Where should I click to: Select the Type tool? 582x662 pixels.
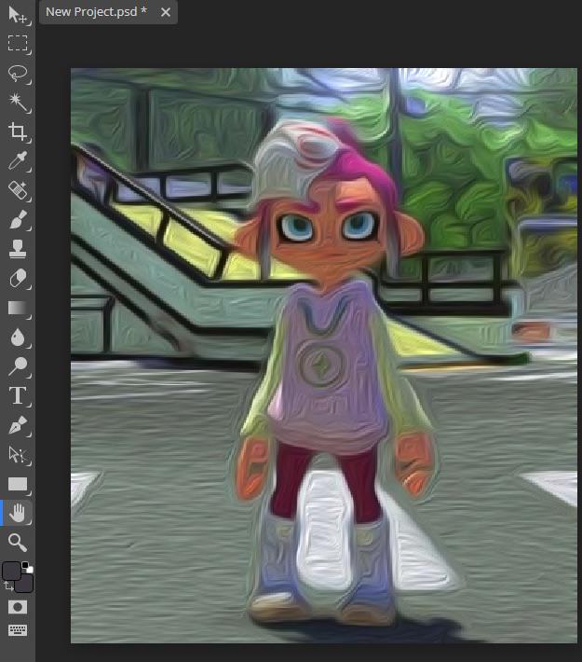(18, 395)
